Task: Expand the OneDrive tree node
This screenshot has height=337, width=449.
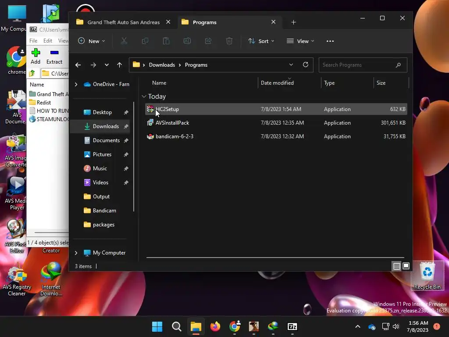Action: click(76, 84)
